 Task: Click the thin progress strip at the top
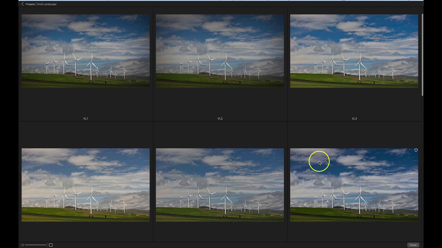[221, 1]
